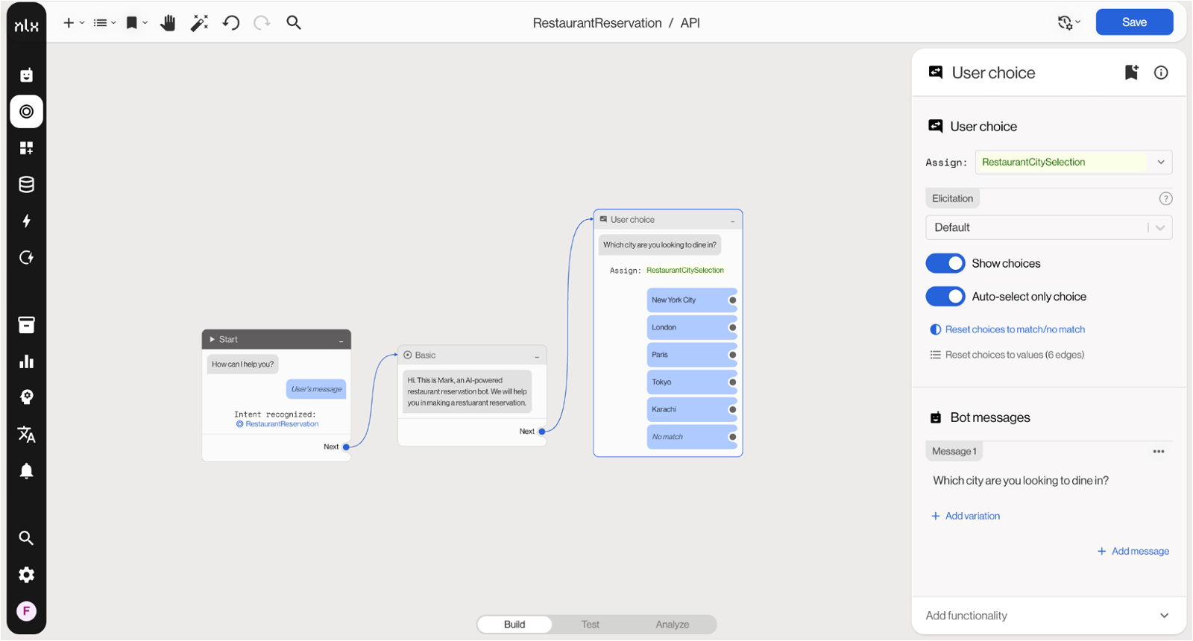Click the Add variation link

pos(972,516)
